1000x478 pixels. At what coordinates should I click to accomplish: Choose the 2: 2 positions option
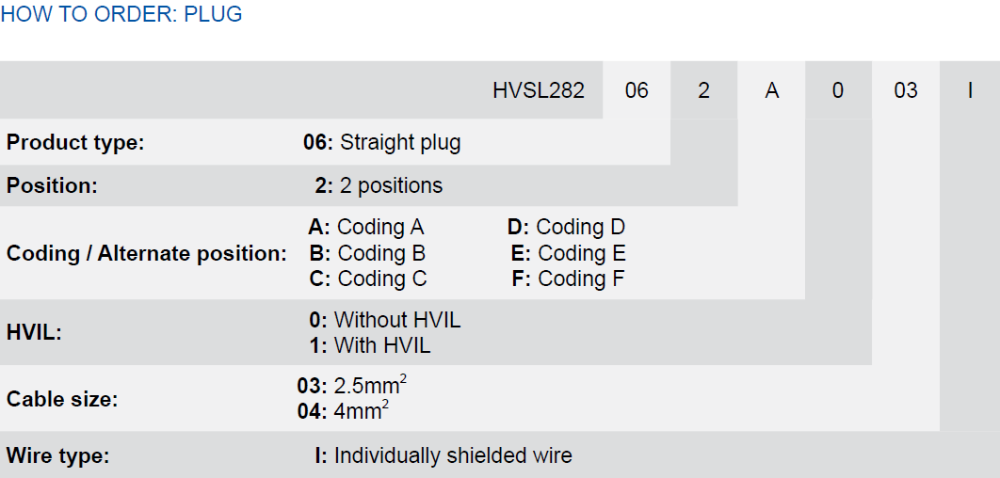[x=379, y=186]
